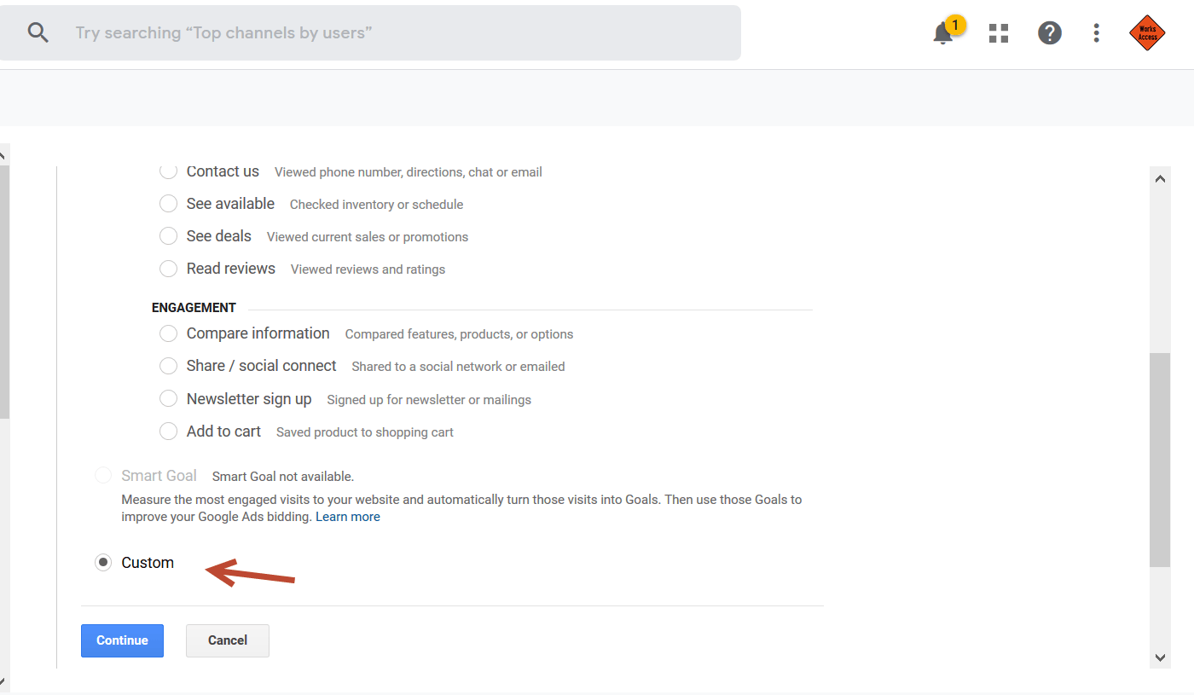Select the Share / social connect goal

coord(168,365)
